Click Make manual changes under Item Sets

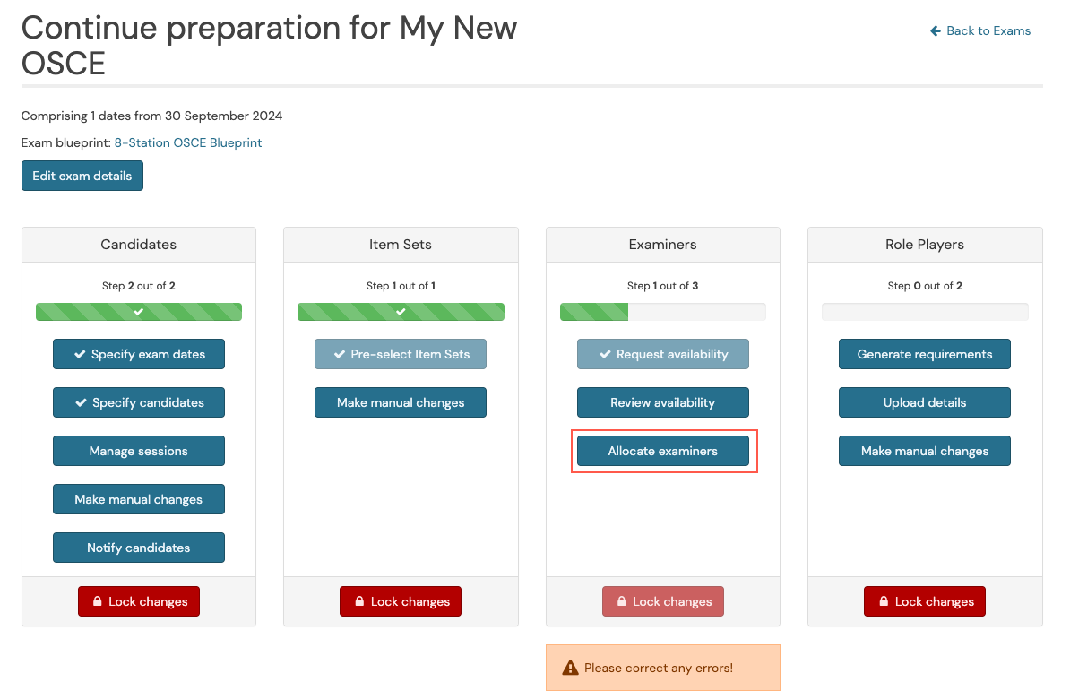coord(401,402)
